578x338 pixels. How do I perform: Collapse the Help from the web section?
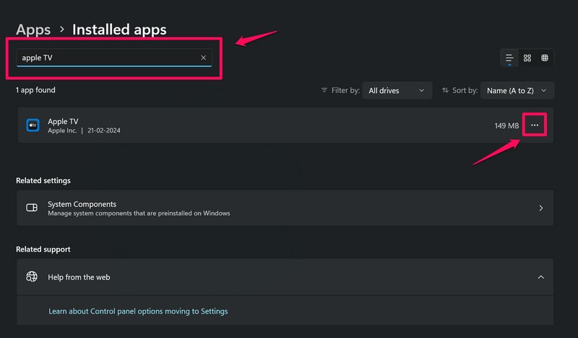(x=540, y=277)
